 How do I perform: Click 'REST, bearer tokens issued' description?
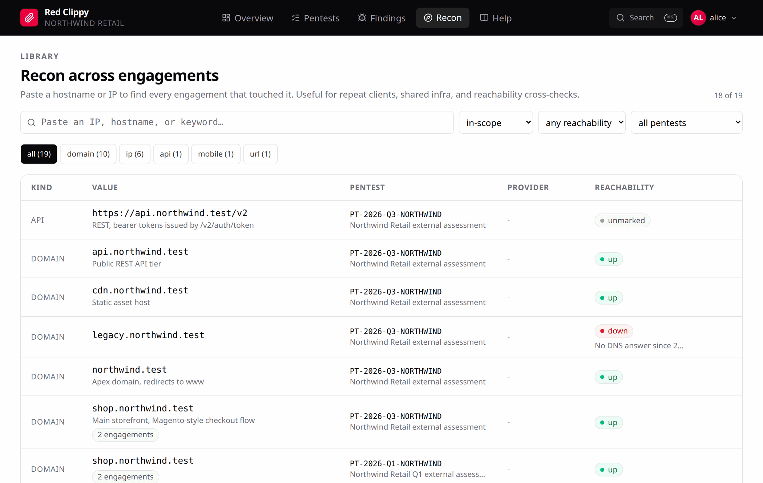click(x=173, y=225)
